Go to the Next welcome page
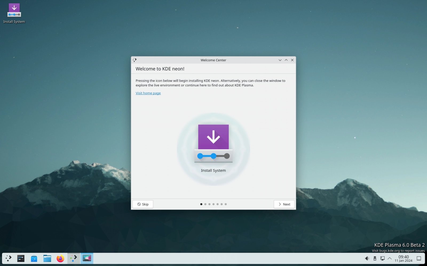This screenshot has width=427, height=266. 284,204
